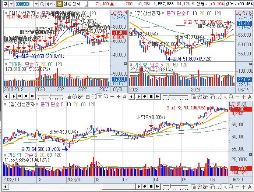Open chart settings gear in monthly chart toolbar

coord(74,97)
